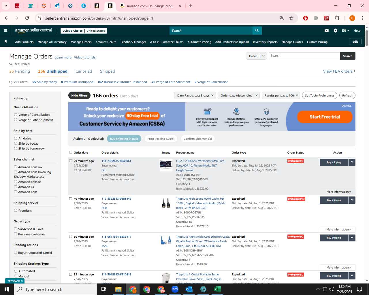
Task: Tick the select-all checkbox beside Order date
Action: tap(71, 152)
